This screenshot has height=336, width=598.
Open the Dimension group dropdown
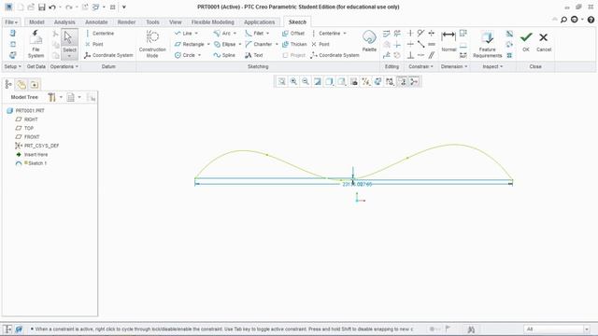454,66
